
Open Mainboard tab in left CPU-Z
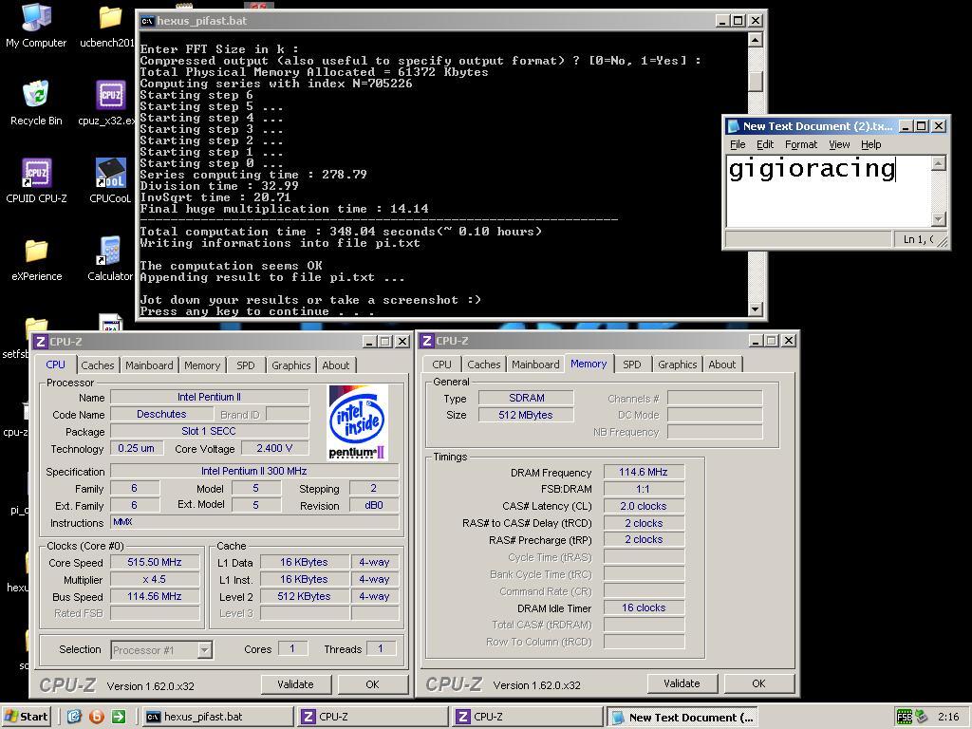click(x=149, y=365)
